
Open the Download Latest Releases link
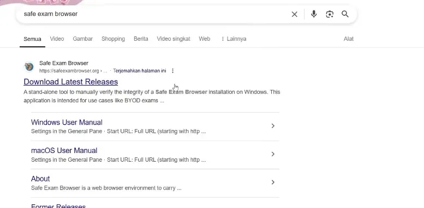[x=70, y=82]
